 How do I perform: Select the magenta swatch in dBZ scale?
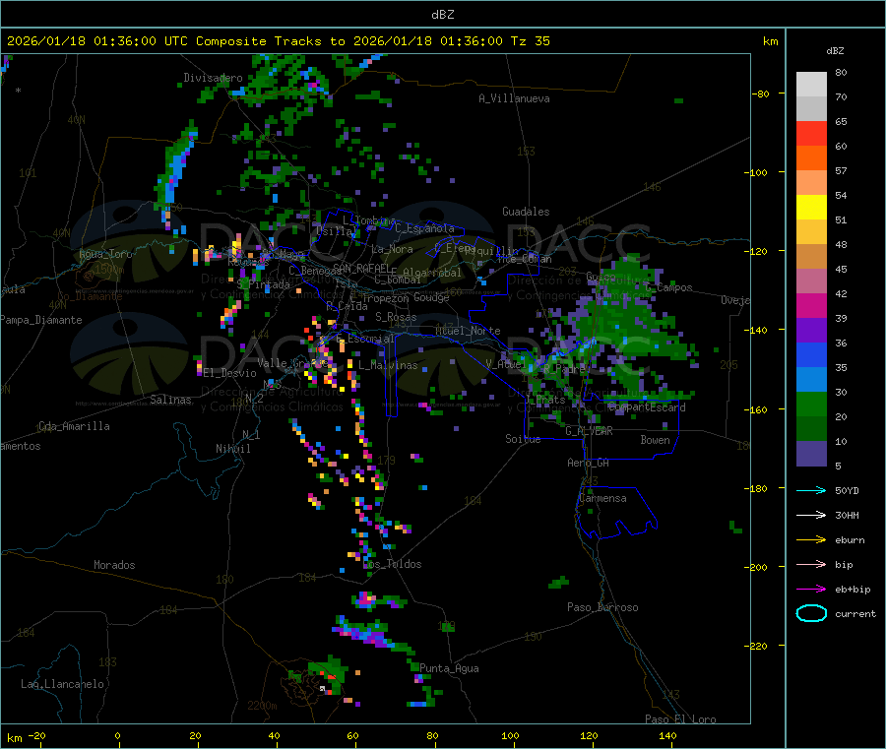point(811,305)
